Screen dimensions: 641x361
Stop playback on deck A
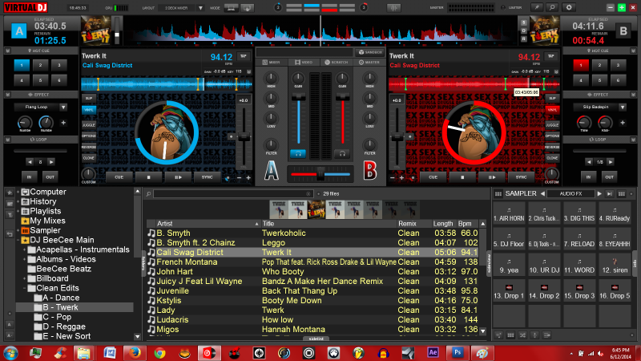pos(148,177)
